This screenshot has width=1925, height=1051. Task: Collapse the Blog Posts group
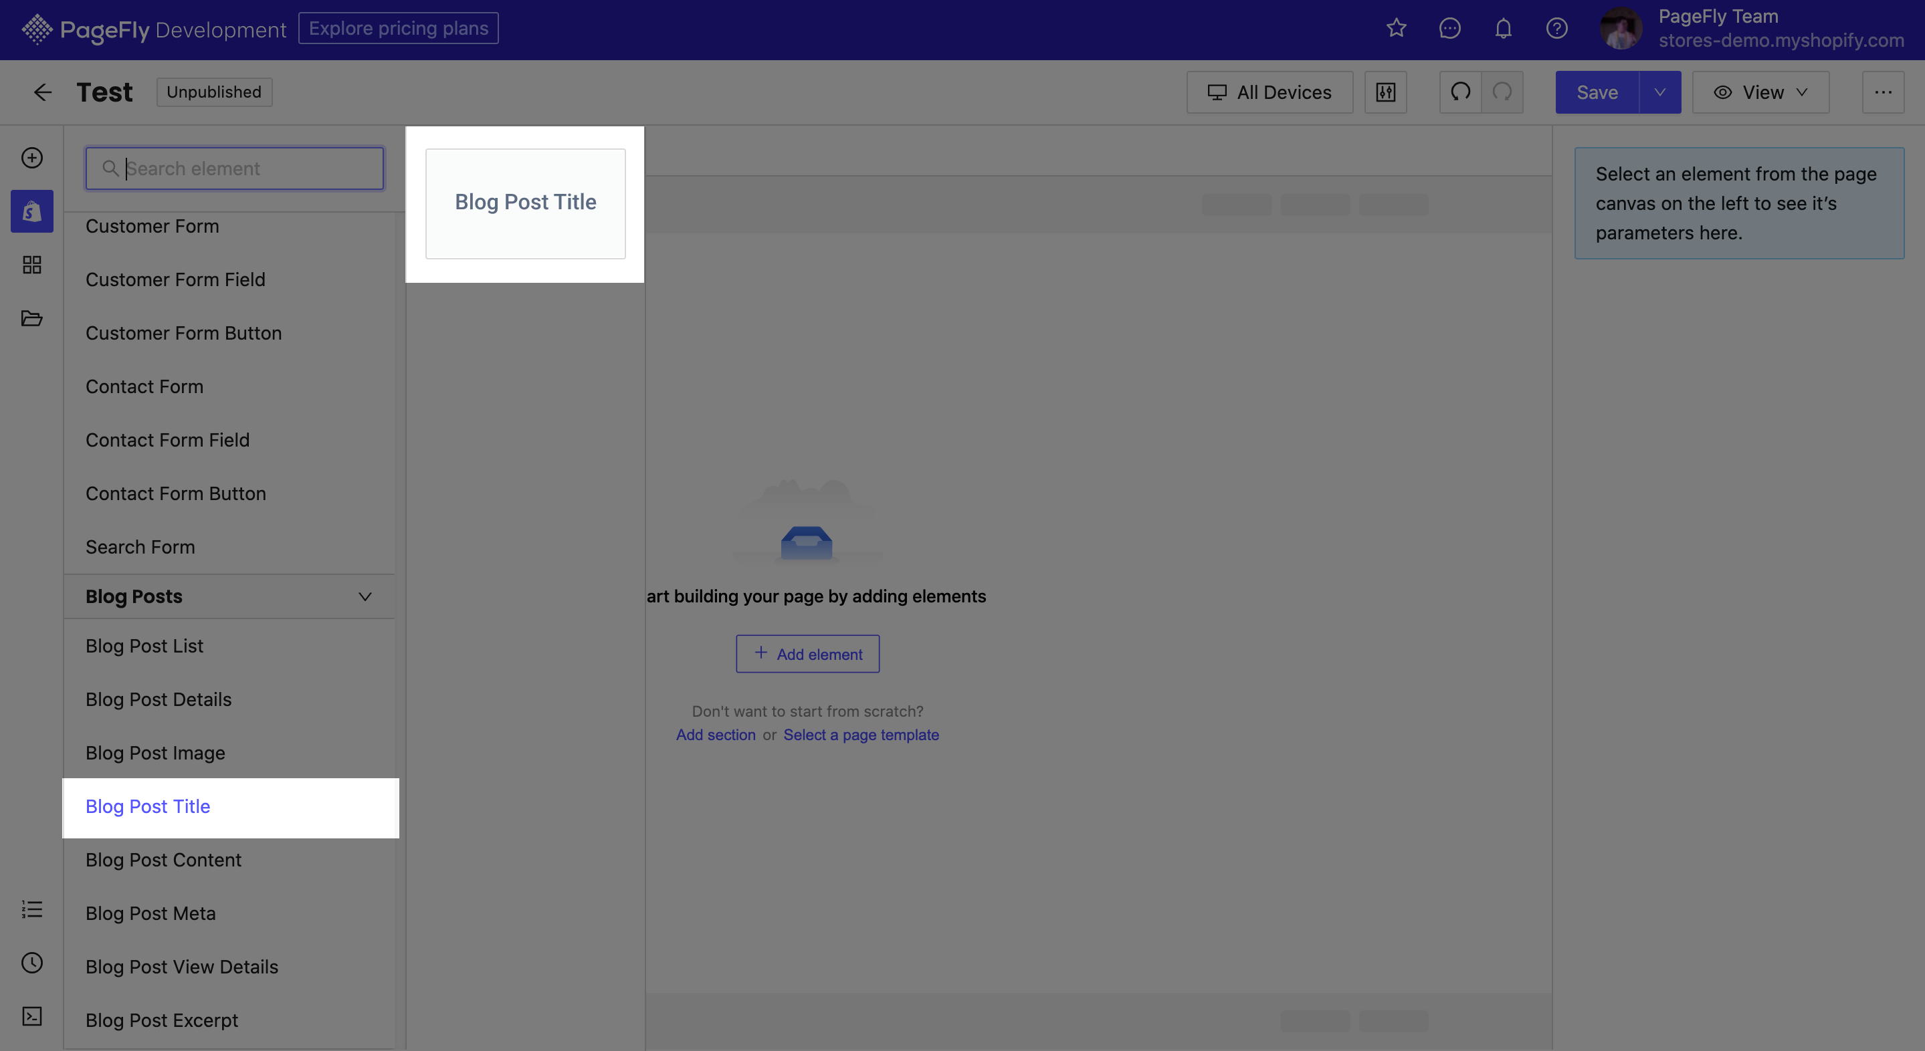point(365,596)
